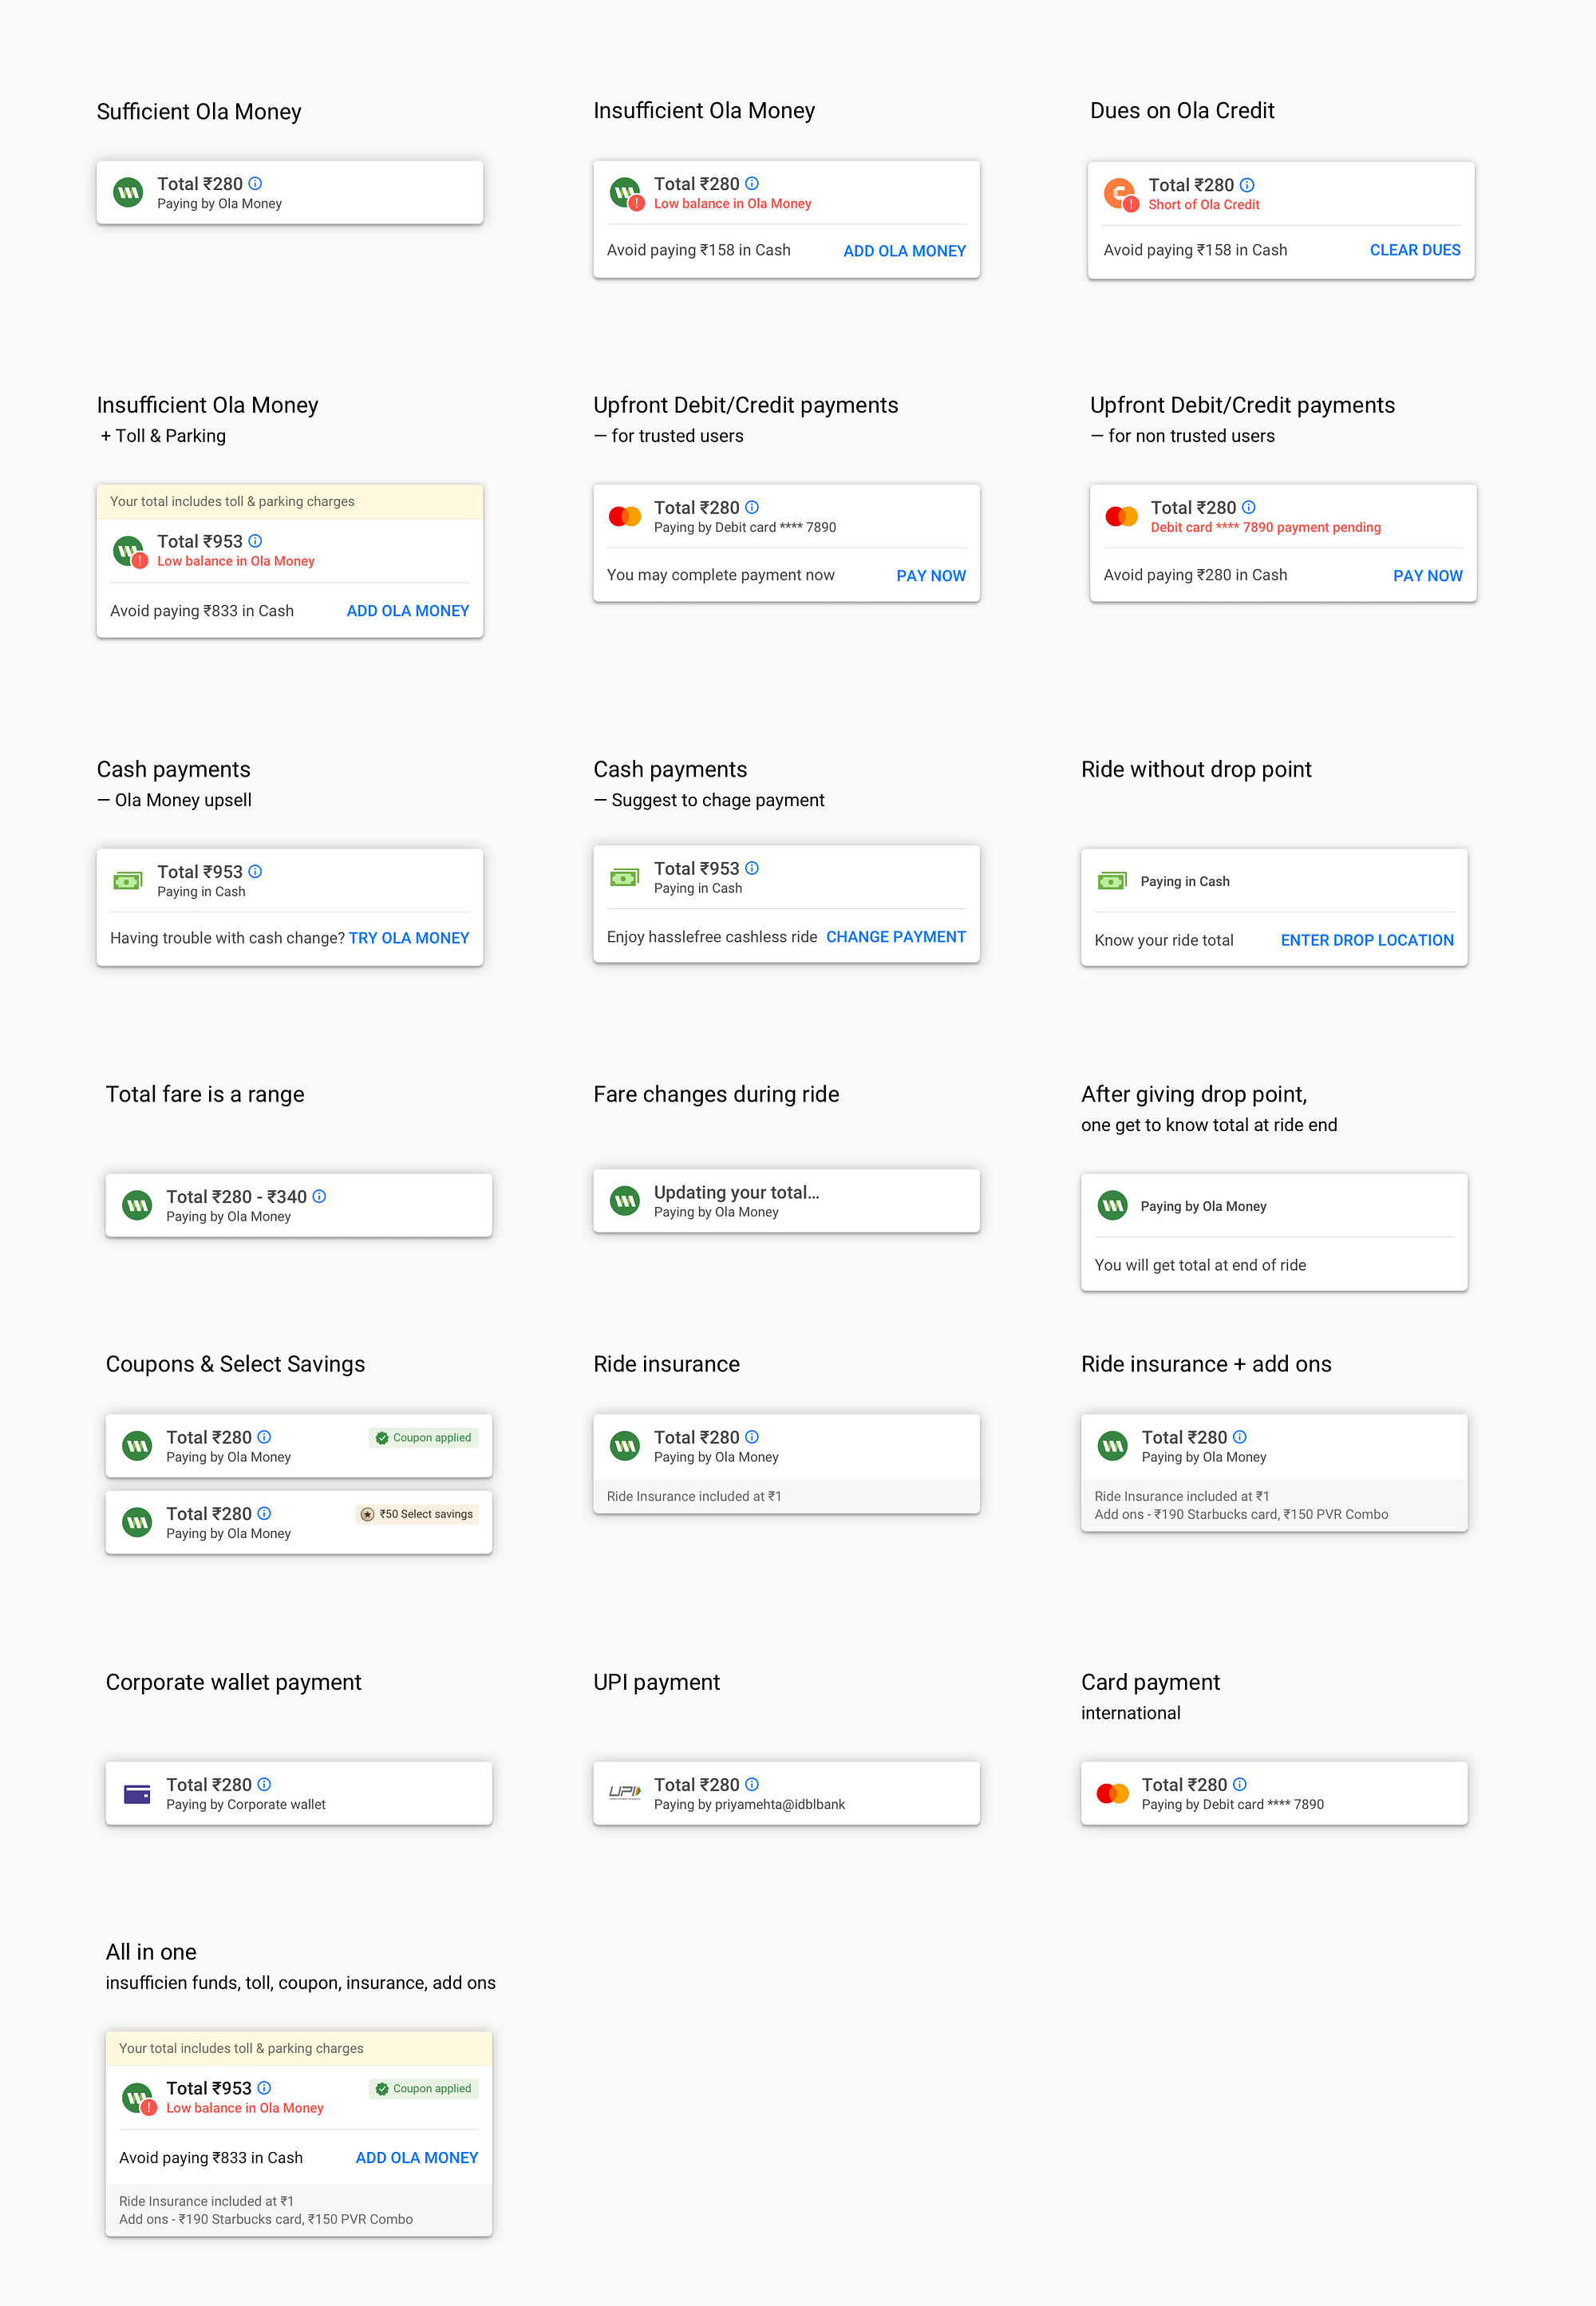Click the Mastercard icon in the trusted users card
Image resolution: width=1596 pixels, height=2306 pixels.
click(x=625, y=516)
